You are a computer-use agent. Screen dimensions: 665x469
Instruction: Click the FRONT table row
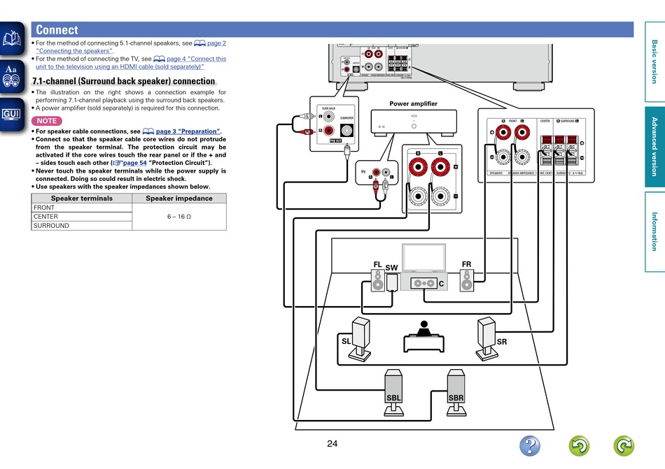(82, 208)
